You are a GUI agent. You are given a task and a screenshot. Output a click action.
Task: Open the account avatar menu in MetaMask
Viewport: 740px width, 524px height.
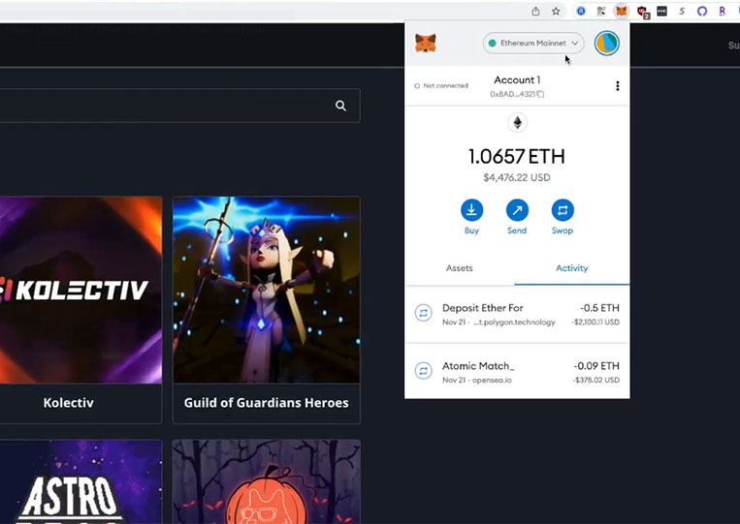(606, 43)
